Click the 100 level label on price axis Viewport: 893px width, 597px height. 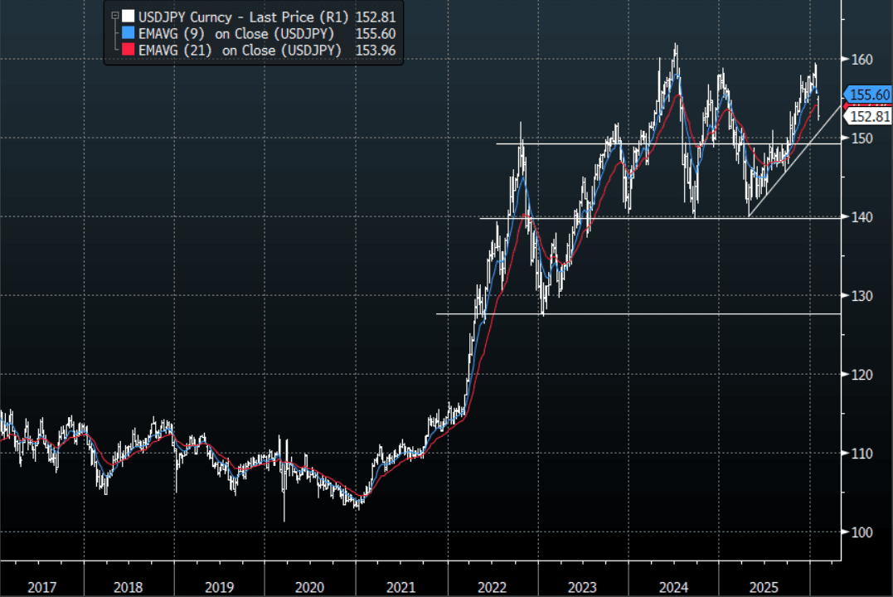[861, 532]
